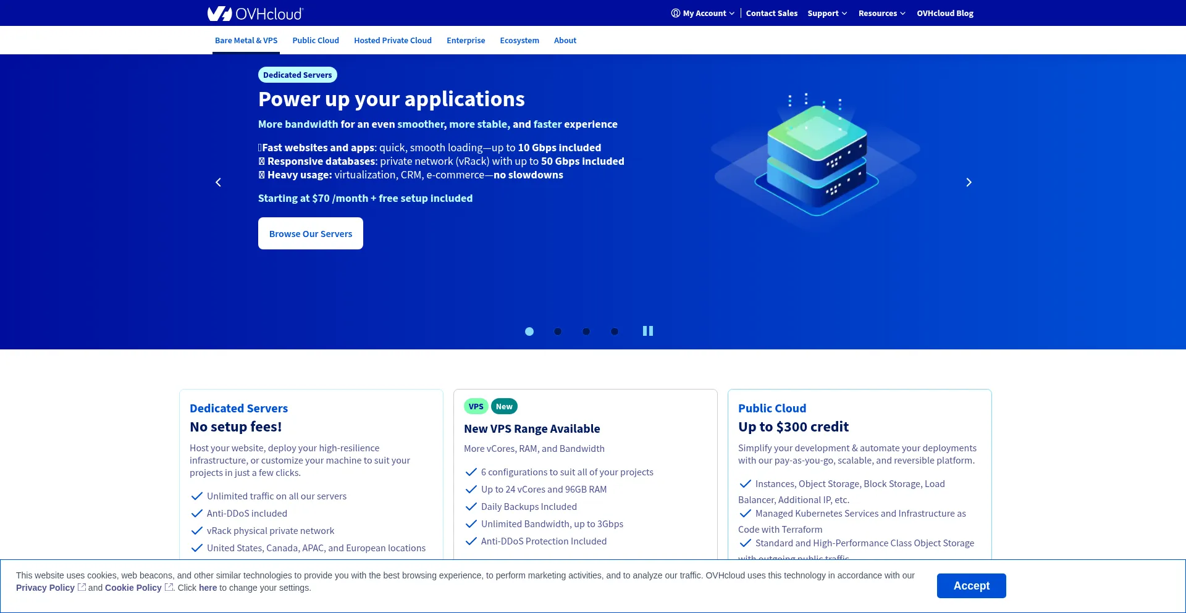Click checkmark beside 'vRack physical private network'
The height and width of the screenshot is (613, 1186).
click(197, 530)
